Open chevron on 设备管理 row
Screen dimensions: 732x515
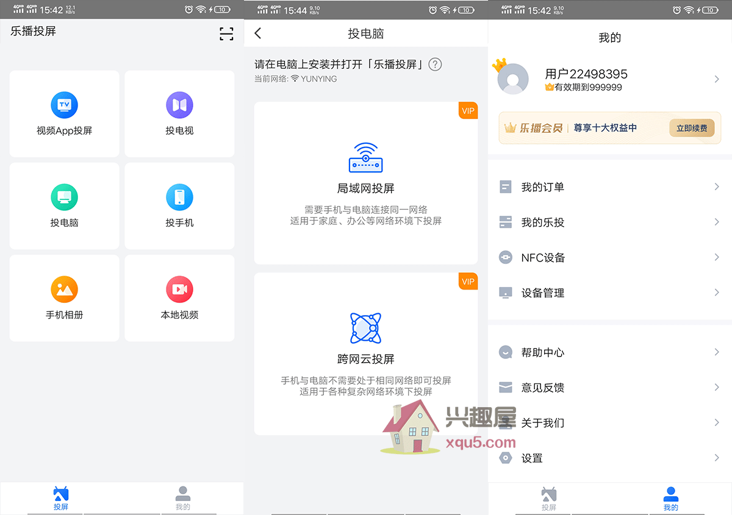717,293
